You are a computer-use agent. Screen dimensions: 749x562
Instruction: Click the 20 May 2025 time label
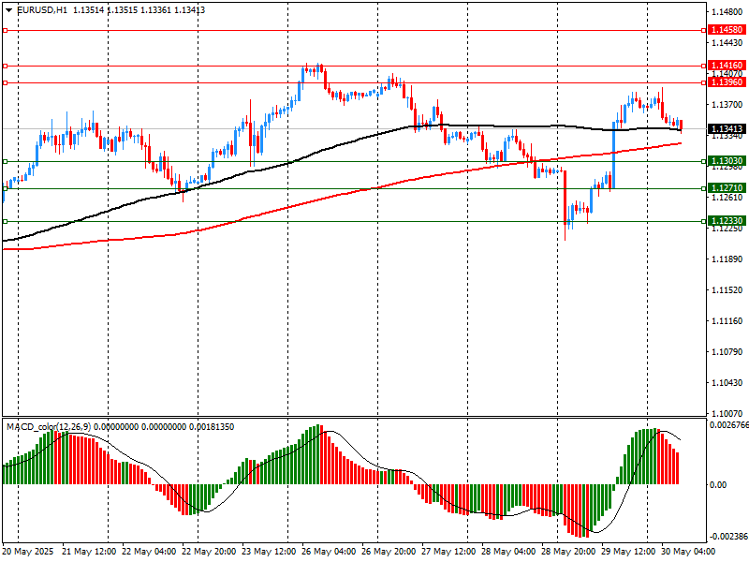(28, 552)
